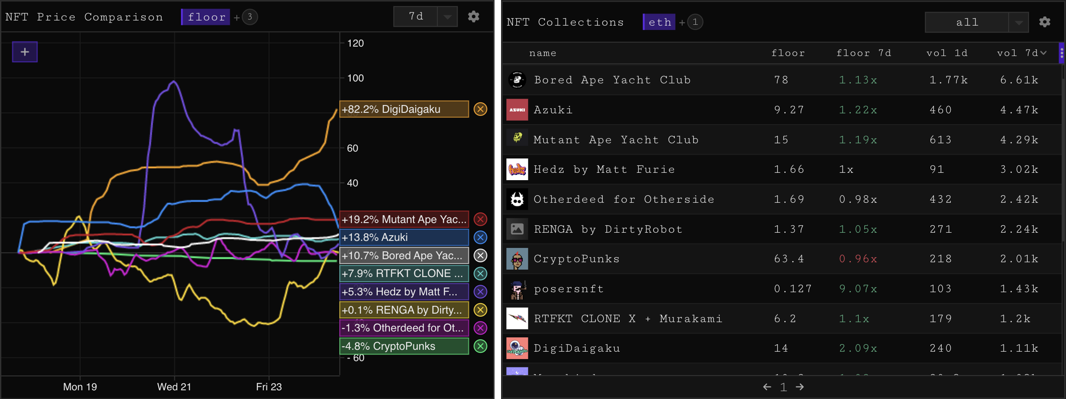
Task: Select the +13.8% Azuki legend label
Action: point(404,237)
